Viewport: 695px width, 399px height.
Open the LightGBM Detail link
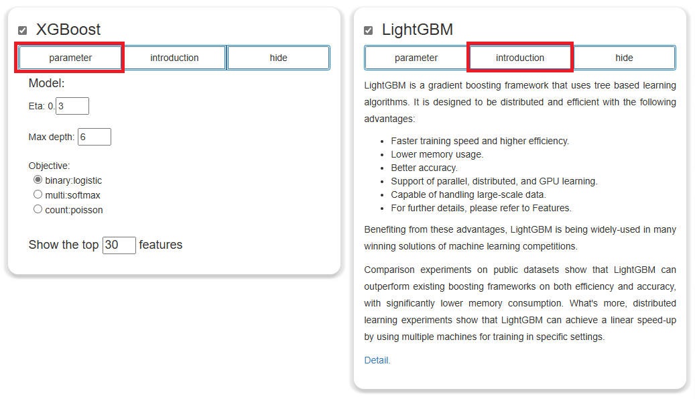click(377, 360)
